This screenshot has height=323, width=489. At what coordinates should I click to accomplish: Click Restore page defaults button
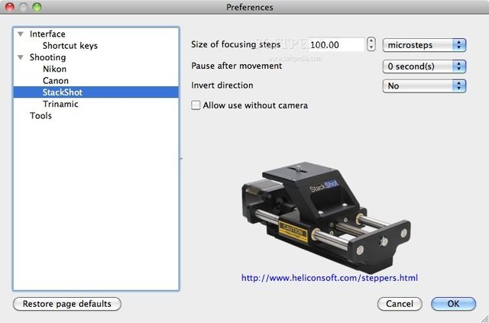tap(67, 304)
